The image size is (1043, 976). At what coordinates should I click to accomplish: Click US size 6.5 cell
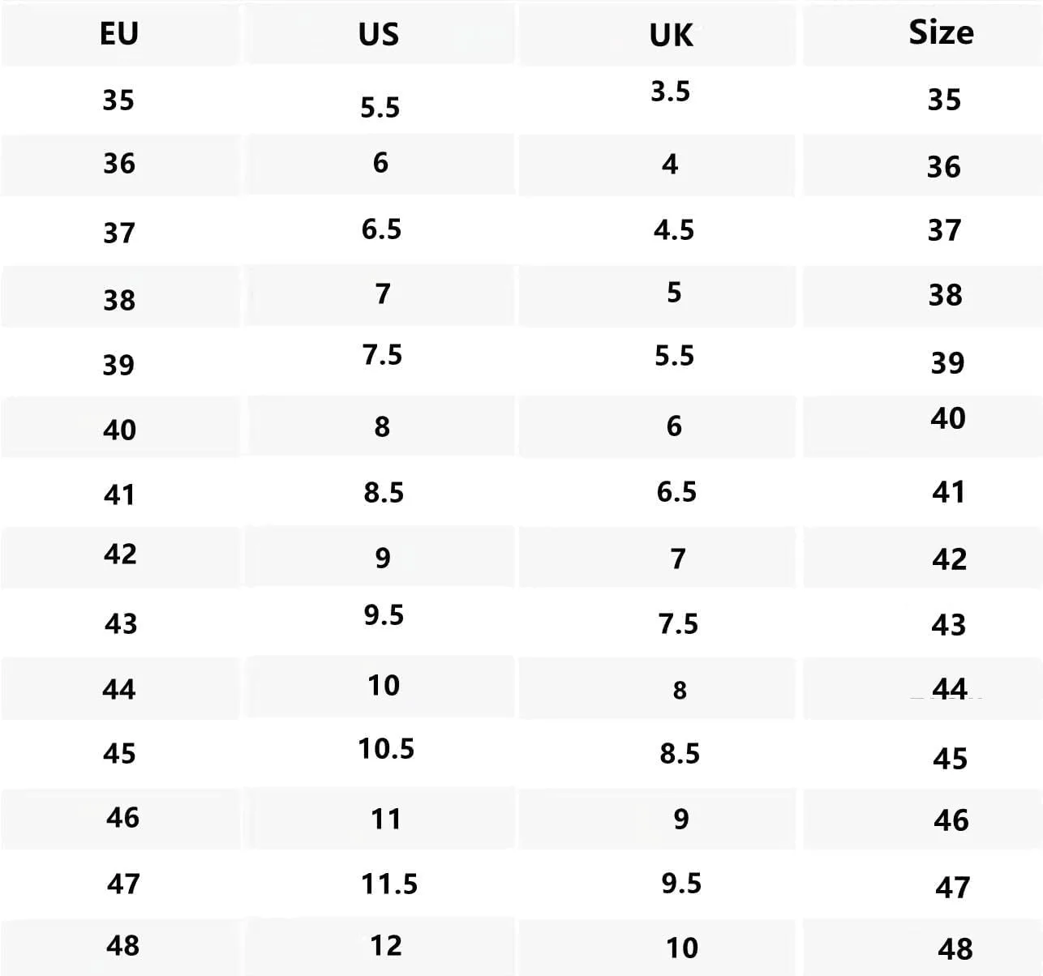pos(381,229)
